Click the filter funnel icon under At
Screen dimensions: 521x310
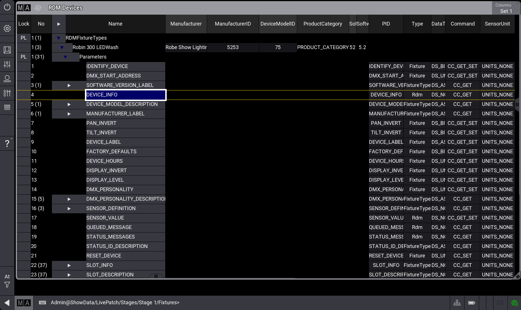(7, 285)
